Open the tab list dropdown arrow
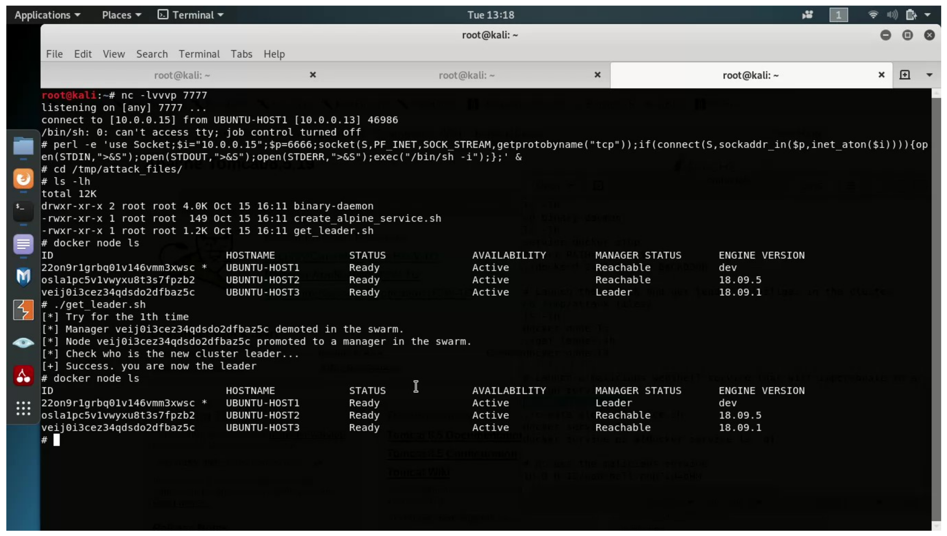The height and width of the screenshot is (536, 947). pyautogui.click(x=929, y=75)
